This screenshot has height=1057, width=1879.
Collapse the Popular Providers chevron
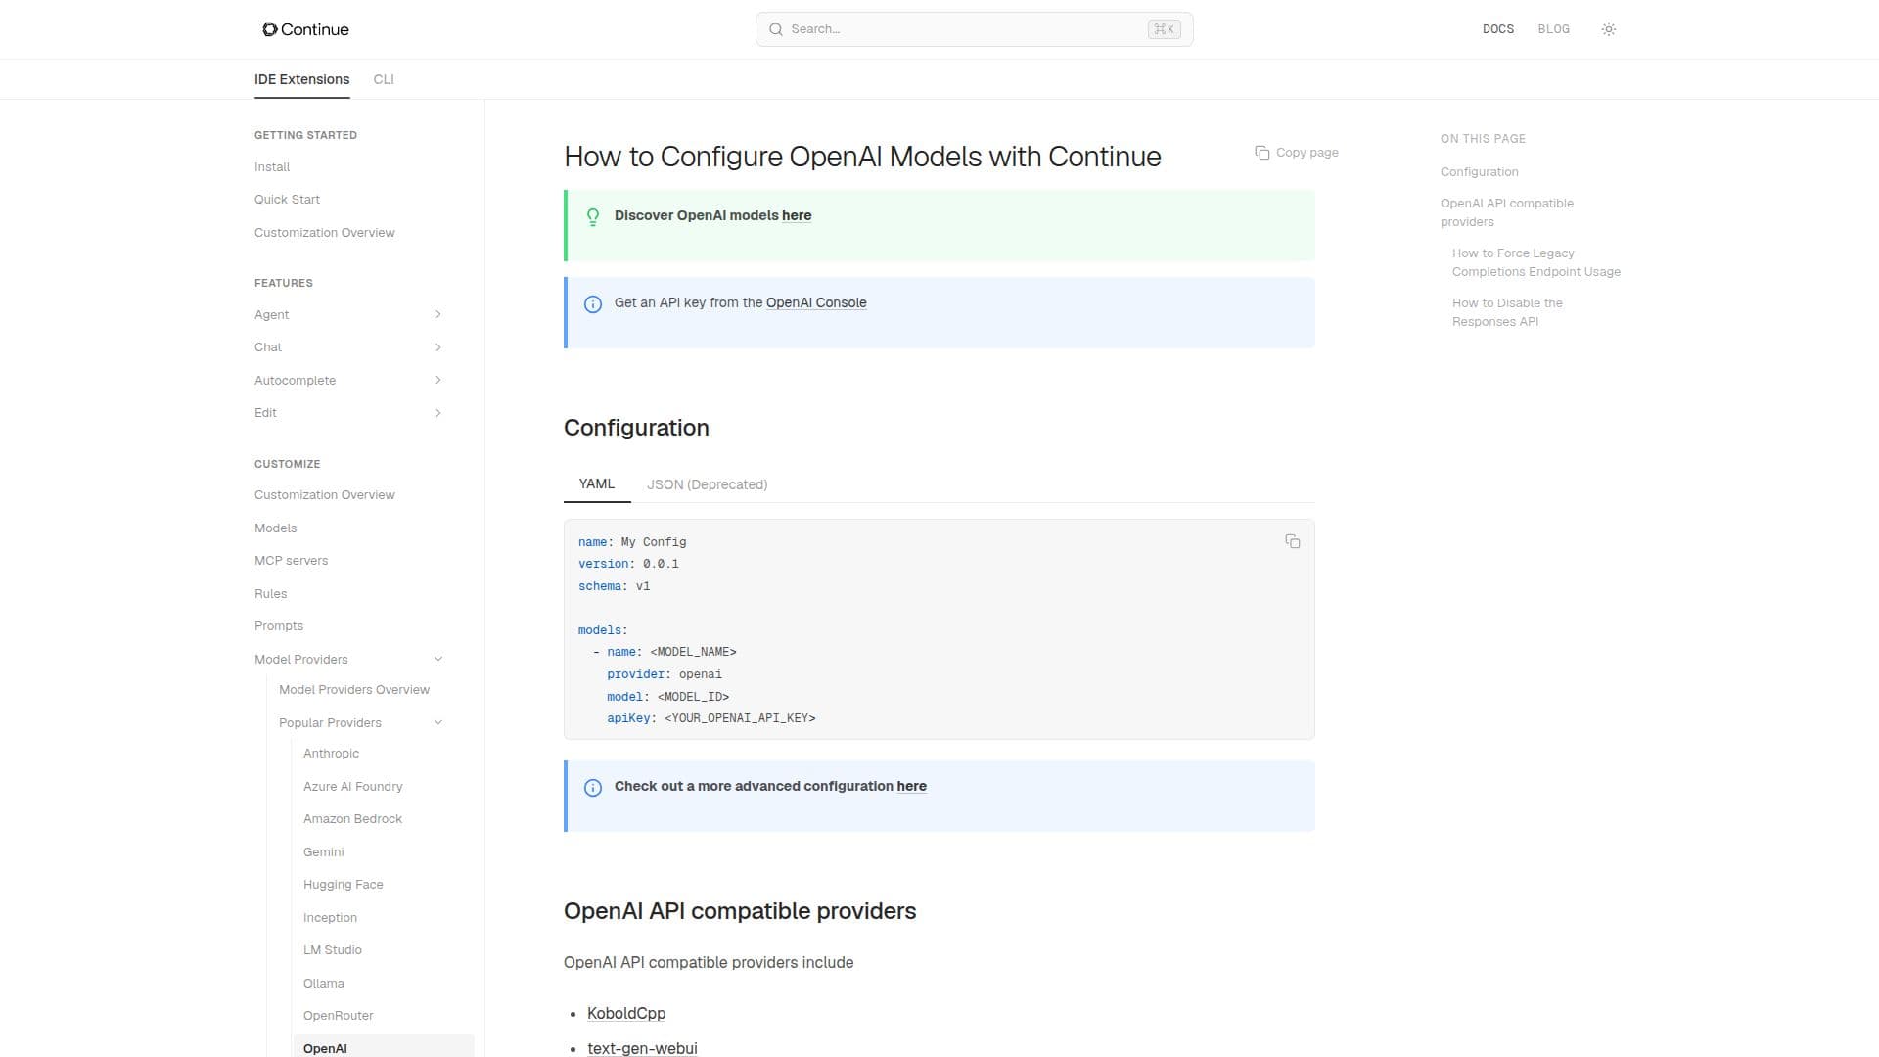coord(437,722)
